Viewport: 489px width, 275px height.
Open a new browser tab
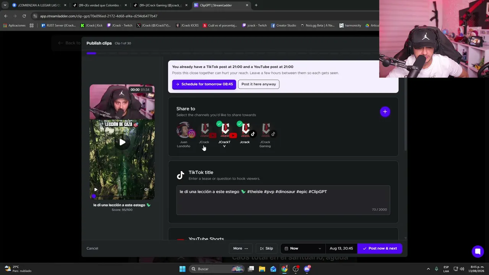(x=256, y=5)
